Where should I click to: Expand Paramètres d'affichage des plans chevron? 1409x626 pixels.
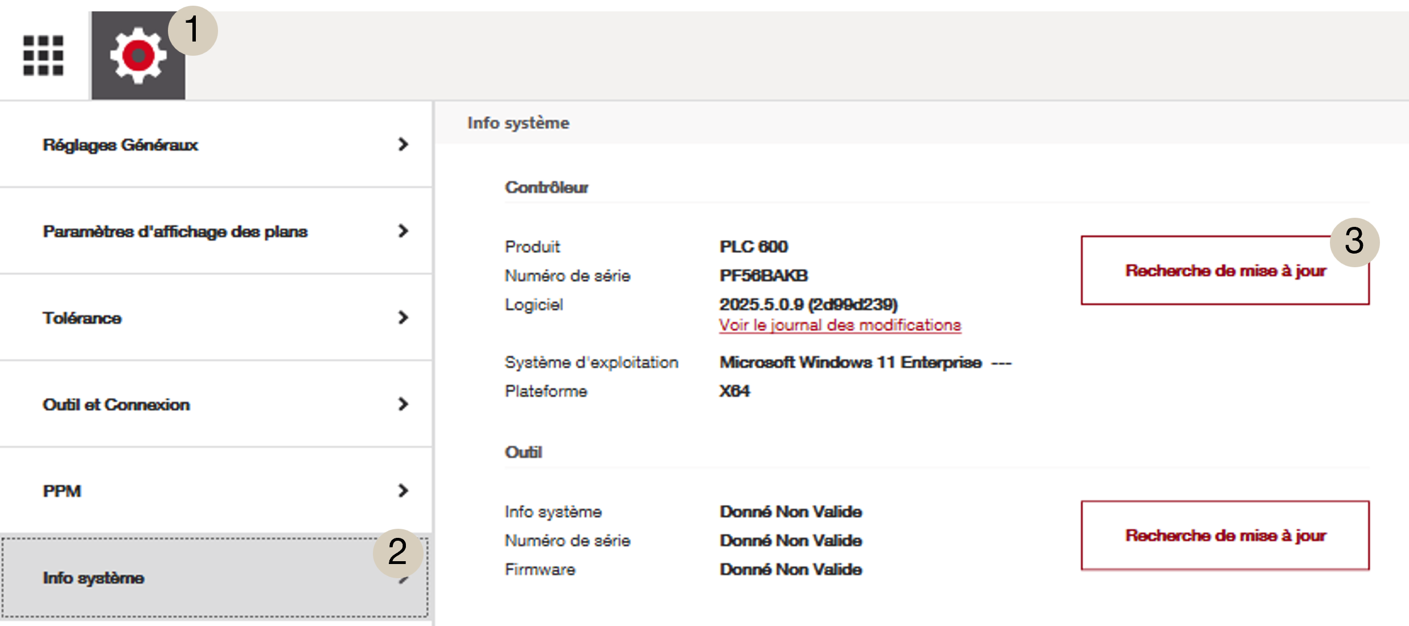tap(403, 231)
